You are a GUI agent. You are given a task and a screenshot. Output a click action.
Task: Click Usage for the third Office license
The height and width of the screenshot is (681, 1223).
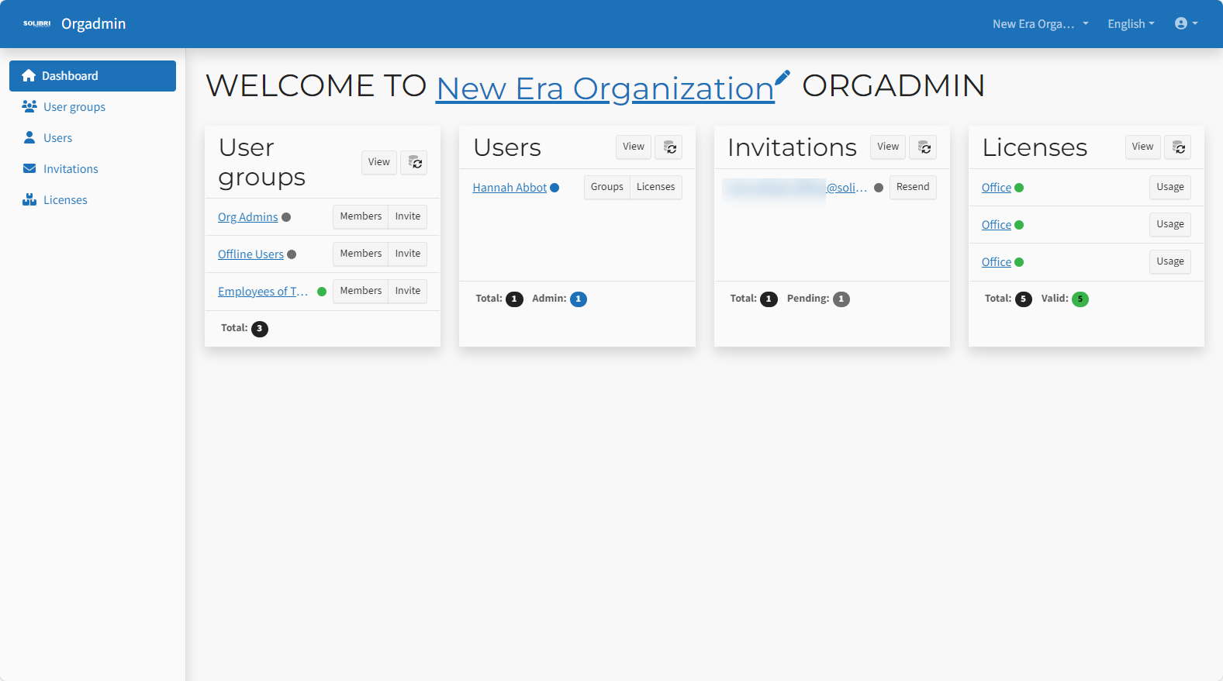pyautogui.click(x=1170, y=261)
